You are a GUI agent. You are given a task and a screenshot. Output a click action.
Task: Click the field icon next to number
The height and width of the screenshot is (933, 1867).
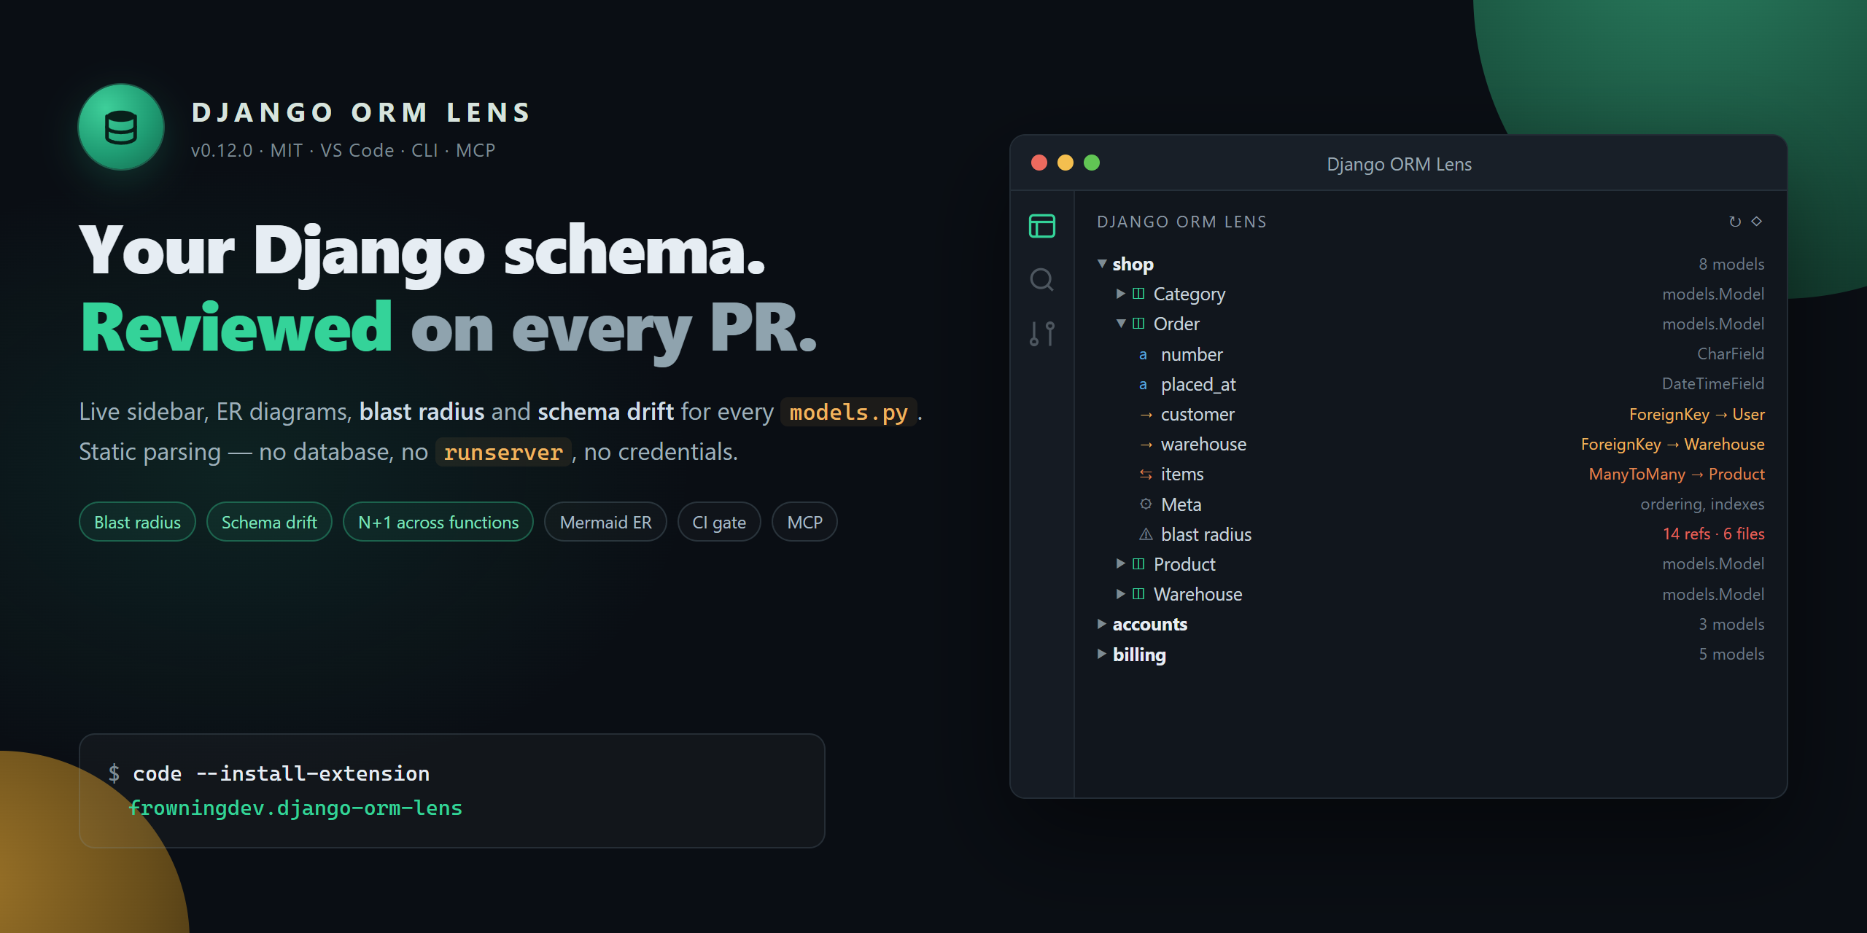(1143, 355)
